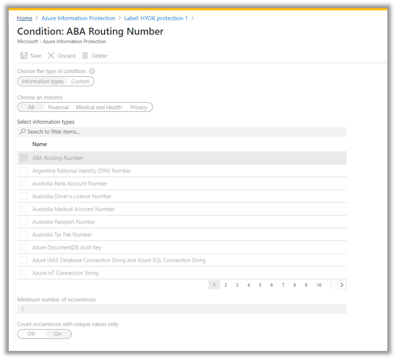Click the Delete trash can icon
This screenshot has height=359, width=396.
(x=85, y=55)
